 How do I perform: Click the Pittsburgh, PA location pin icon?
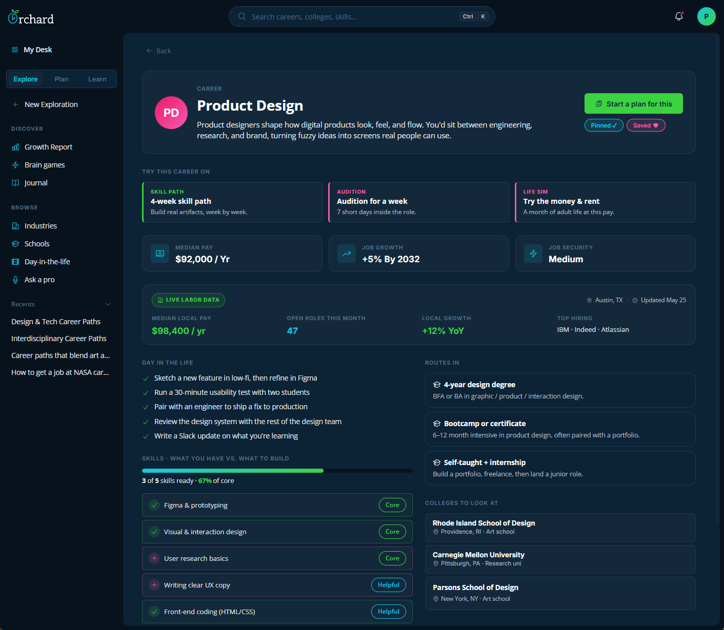pyautogui.click(x=436, y=563)
